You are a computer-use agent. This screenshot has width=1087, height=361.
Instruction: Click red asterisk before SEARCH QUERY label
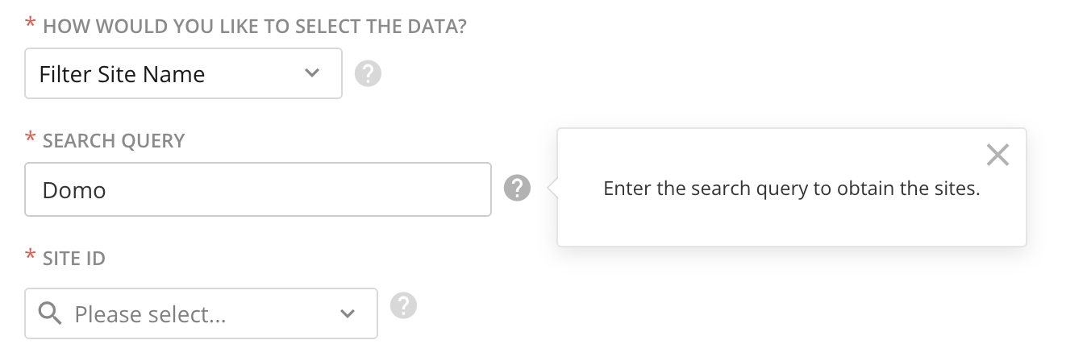point(31,141)
